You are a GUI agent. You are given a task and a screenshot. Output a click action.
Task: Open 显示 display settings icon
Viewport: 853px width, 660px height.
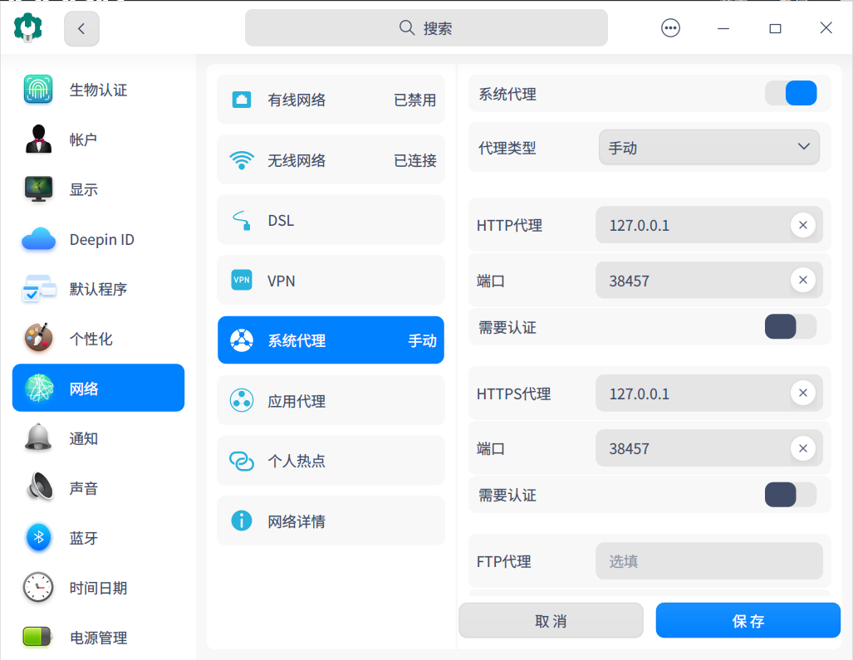38,189
